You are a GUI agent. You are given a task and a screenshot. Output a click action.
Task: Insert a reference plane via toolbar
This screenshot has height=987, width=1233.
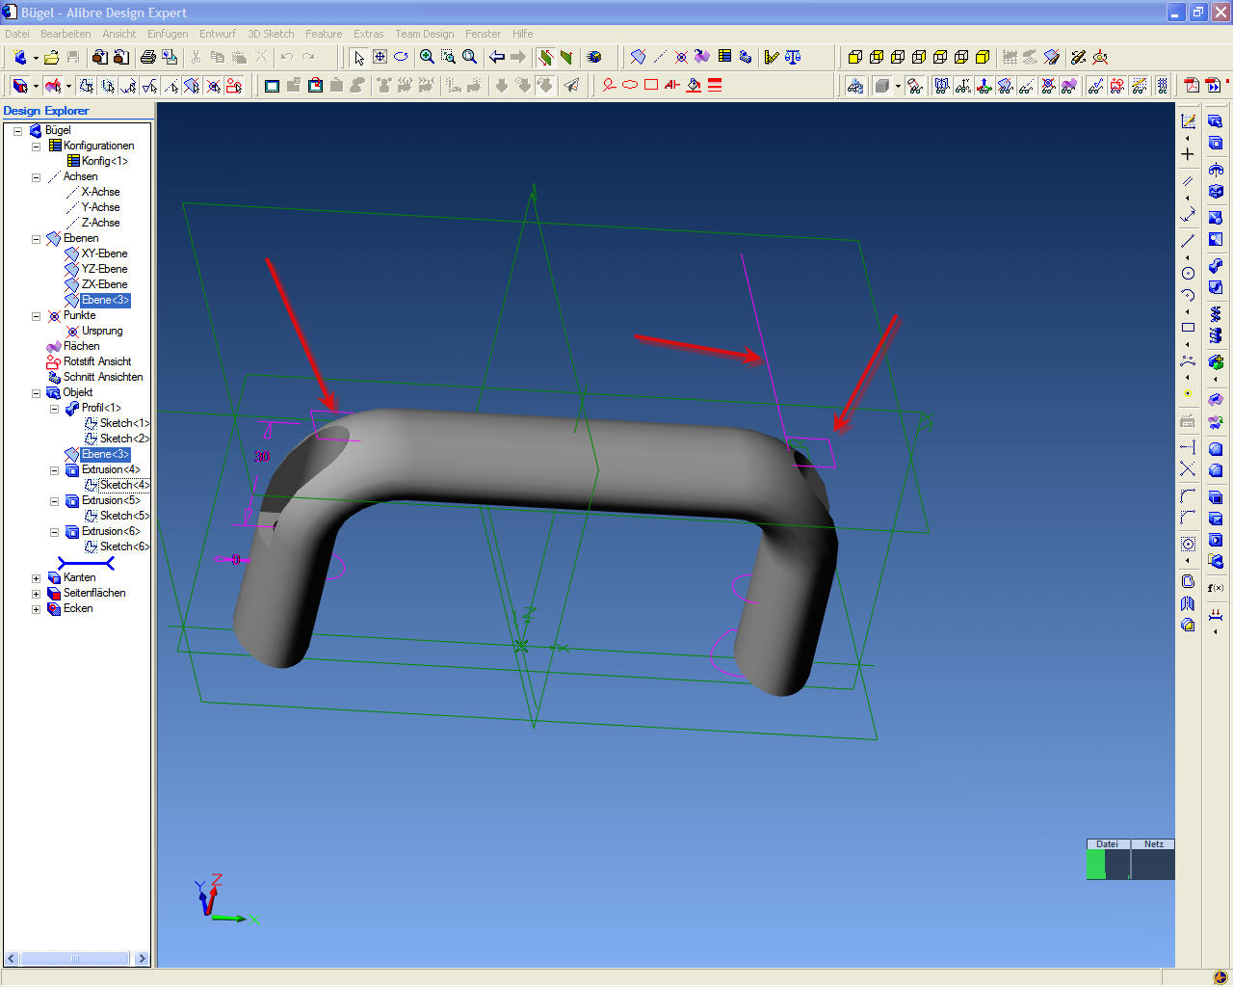click(638, 57)
